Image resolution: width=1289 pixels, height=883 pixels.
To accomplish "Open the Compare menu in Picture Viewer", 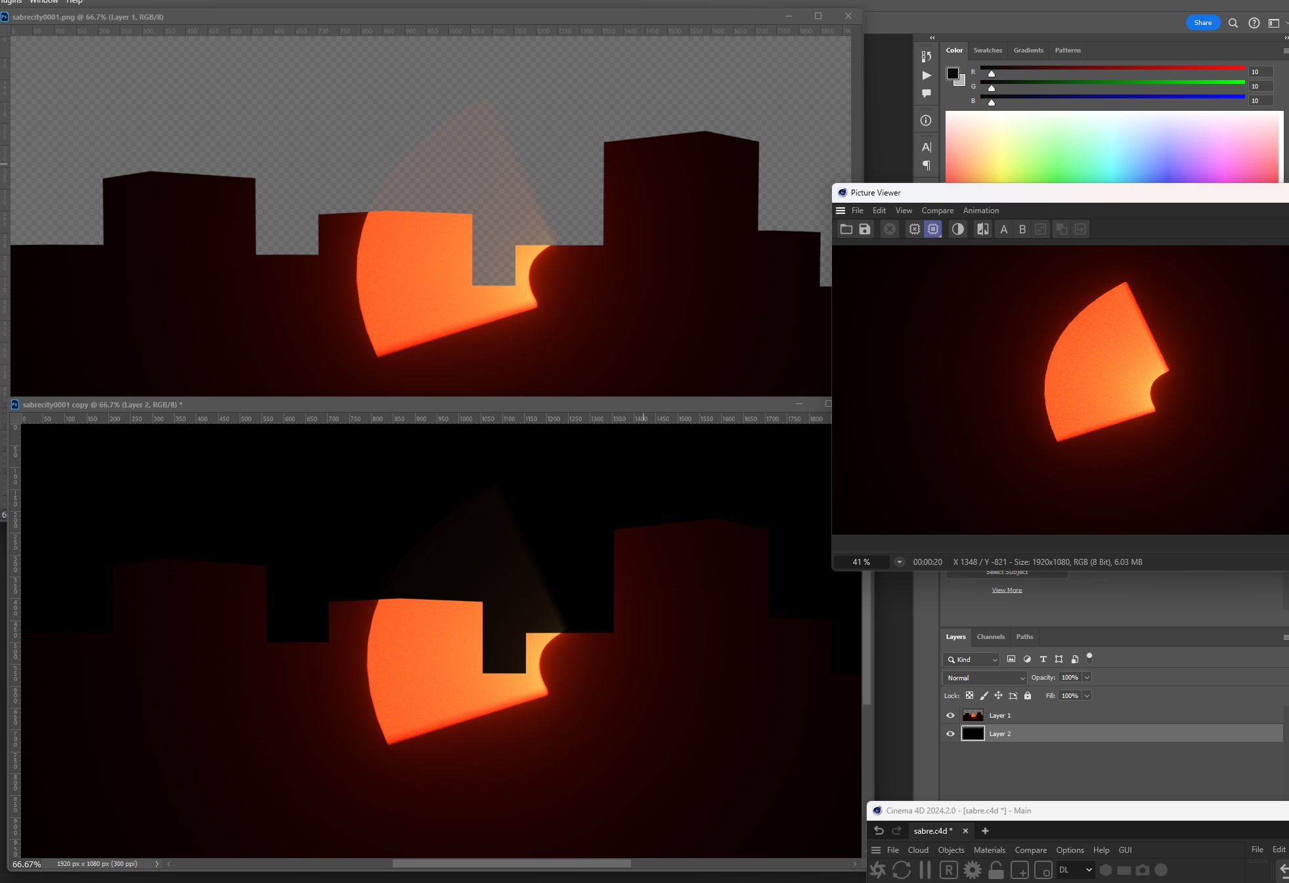I will coord(937,211).
